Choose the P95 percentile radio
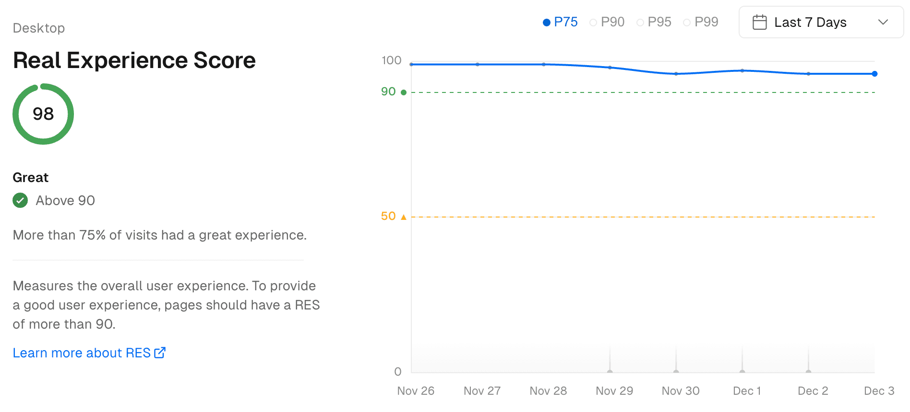Image resolution: width=910 pixels, height=412 pixels. click(654, 22)
